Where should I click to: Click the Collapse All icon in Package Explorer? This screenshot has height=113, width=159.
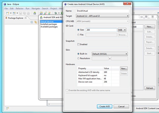[x=32, y=22]
